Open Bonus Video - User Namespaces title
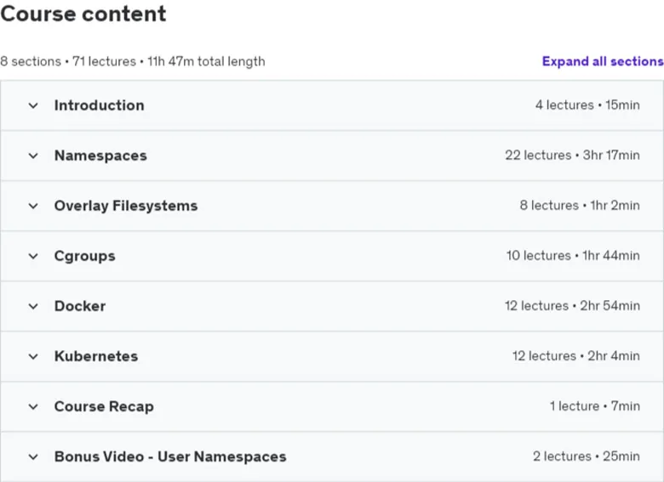The height and width of the screenshot is (482, 664). pos(170,456)
